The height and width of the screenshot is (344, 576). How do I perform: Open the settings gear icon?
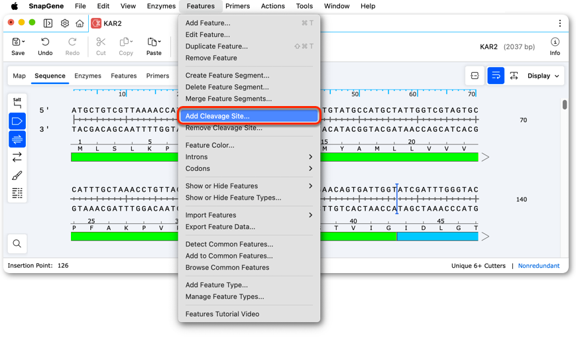[x=65, y=23]
